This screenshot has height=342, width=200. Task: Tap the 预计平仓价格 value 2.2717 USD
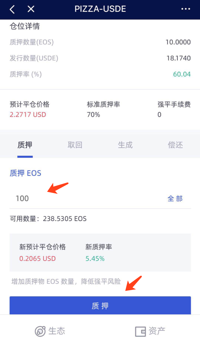(28, 115)
